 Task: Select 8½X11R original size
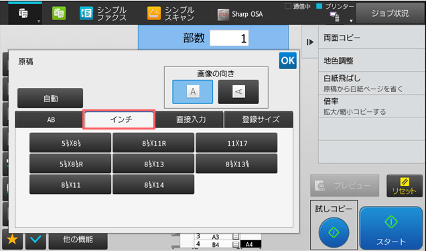pos(153,143)
